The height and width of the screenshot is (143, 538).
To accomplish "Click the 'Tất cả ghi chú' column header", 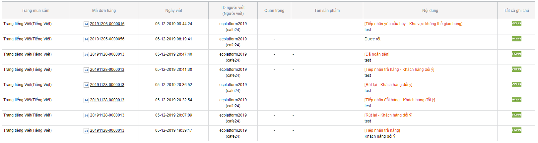I will coord(516,11).
